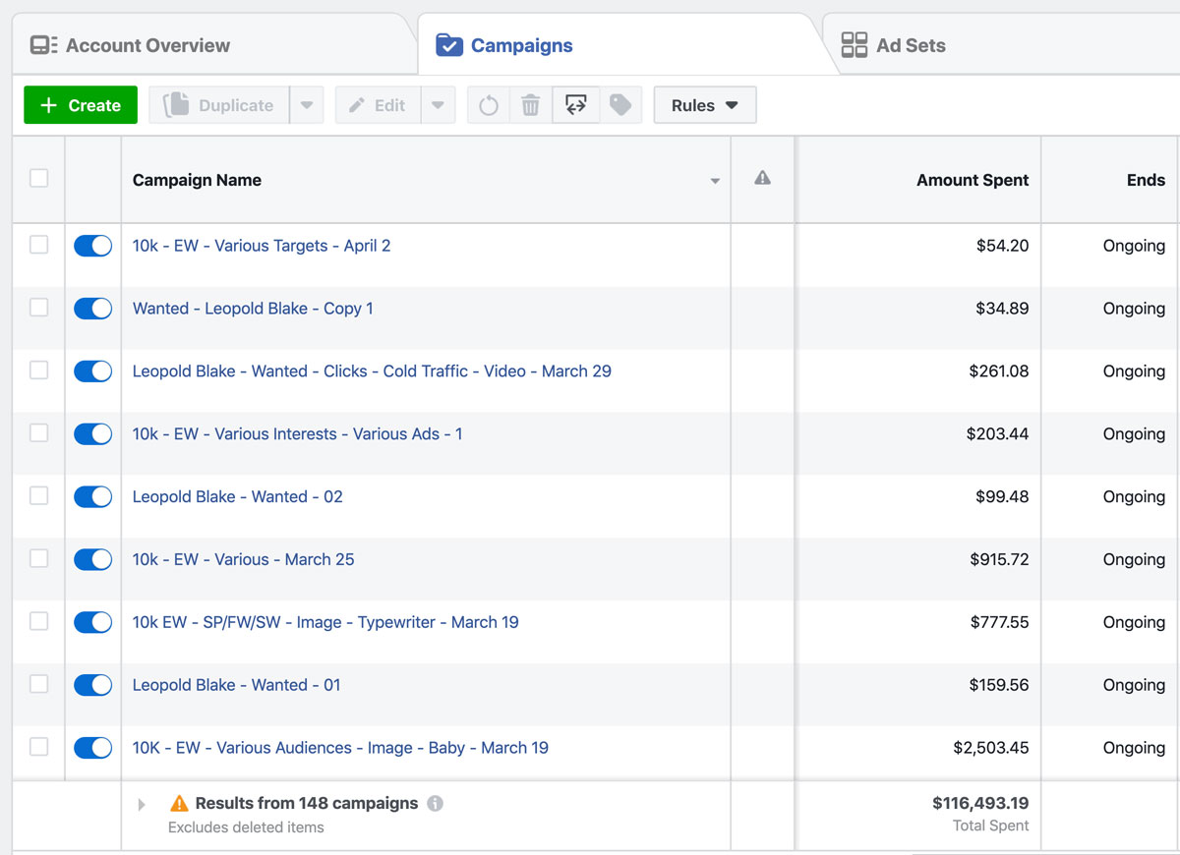Image resolution: width=1180 pixels, height=855 pixels.
Task: Open campaign 10k - EW - Various Targets - April 2
Action: click(262, 246)
